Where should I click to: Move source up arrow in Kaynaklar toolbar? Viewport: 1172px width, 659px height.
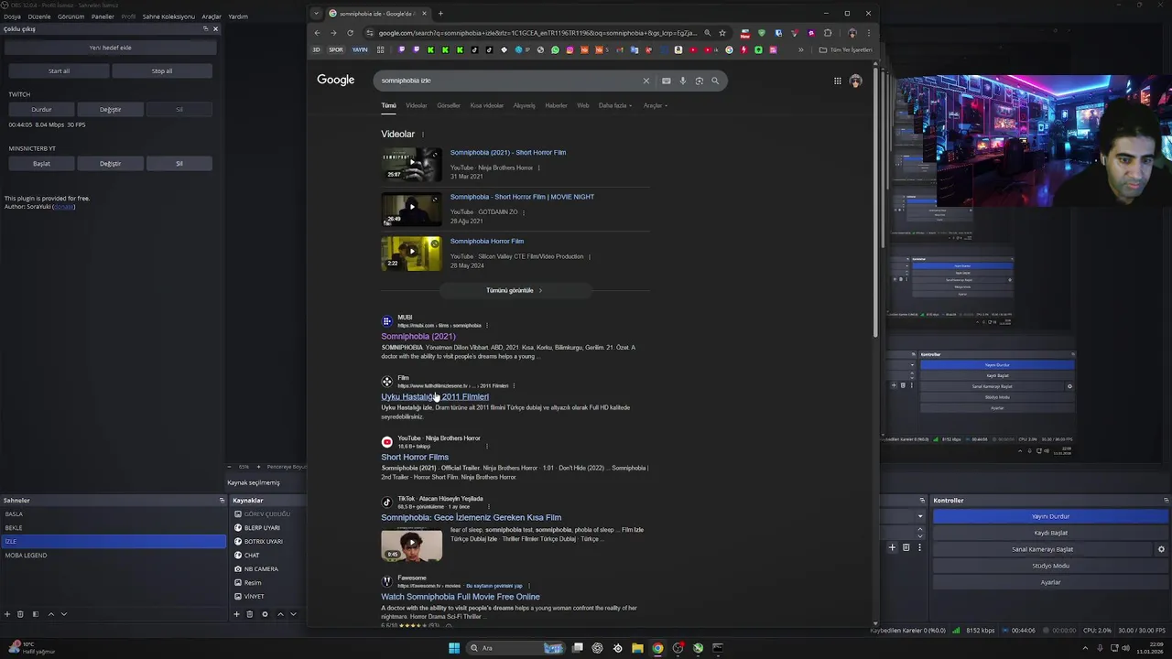coord(280,614)
